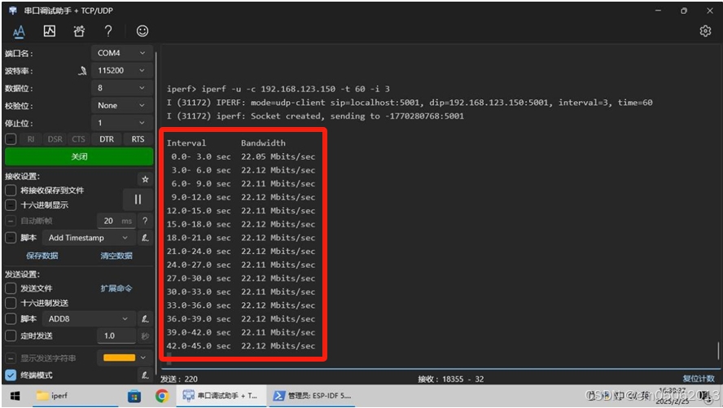Open the COM4 port dropdown
This screenshot has width=723, height=408.
click(x=122, y=53)
